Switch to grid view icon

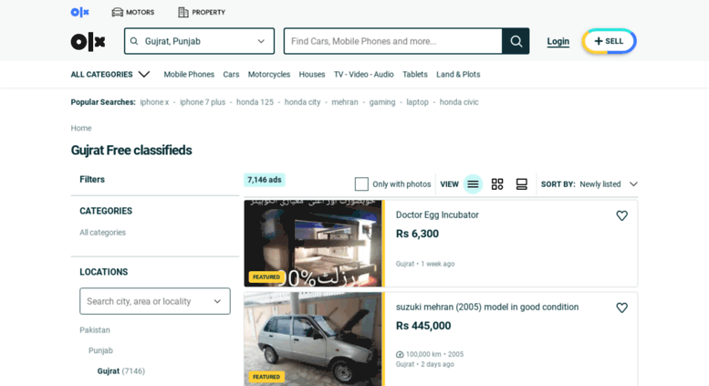[x=497, y=184]
